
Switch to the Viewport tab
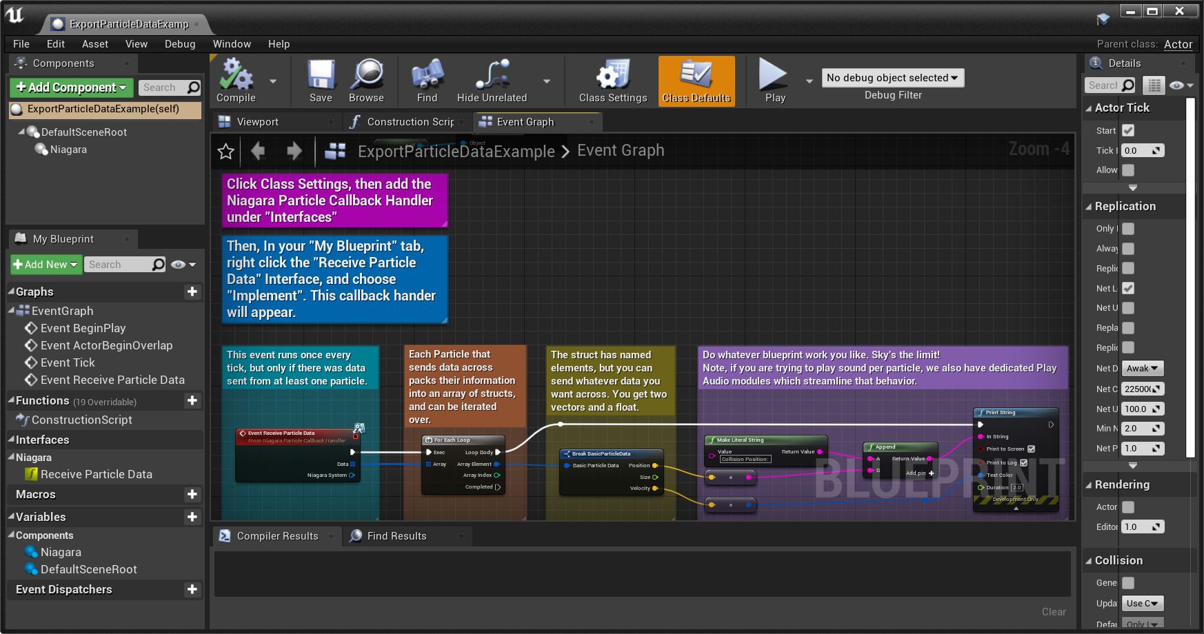(257, 122)
